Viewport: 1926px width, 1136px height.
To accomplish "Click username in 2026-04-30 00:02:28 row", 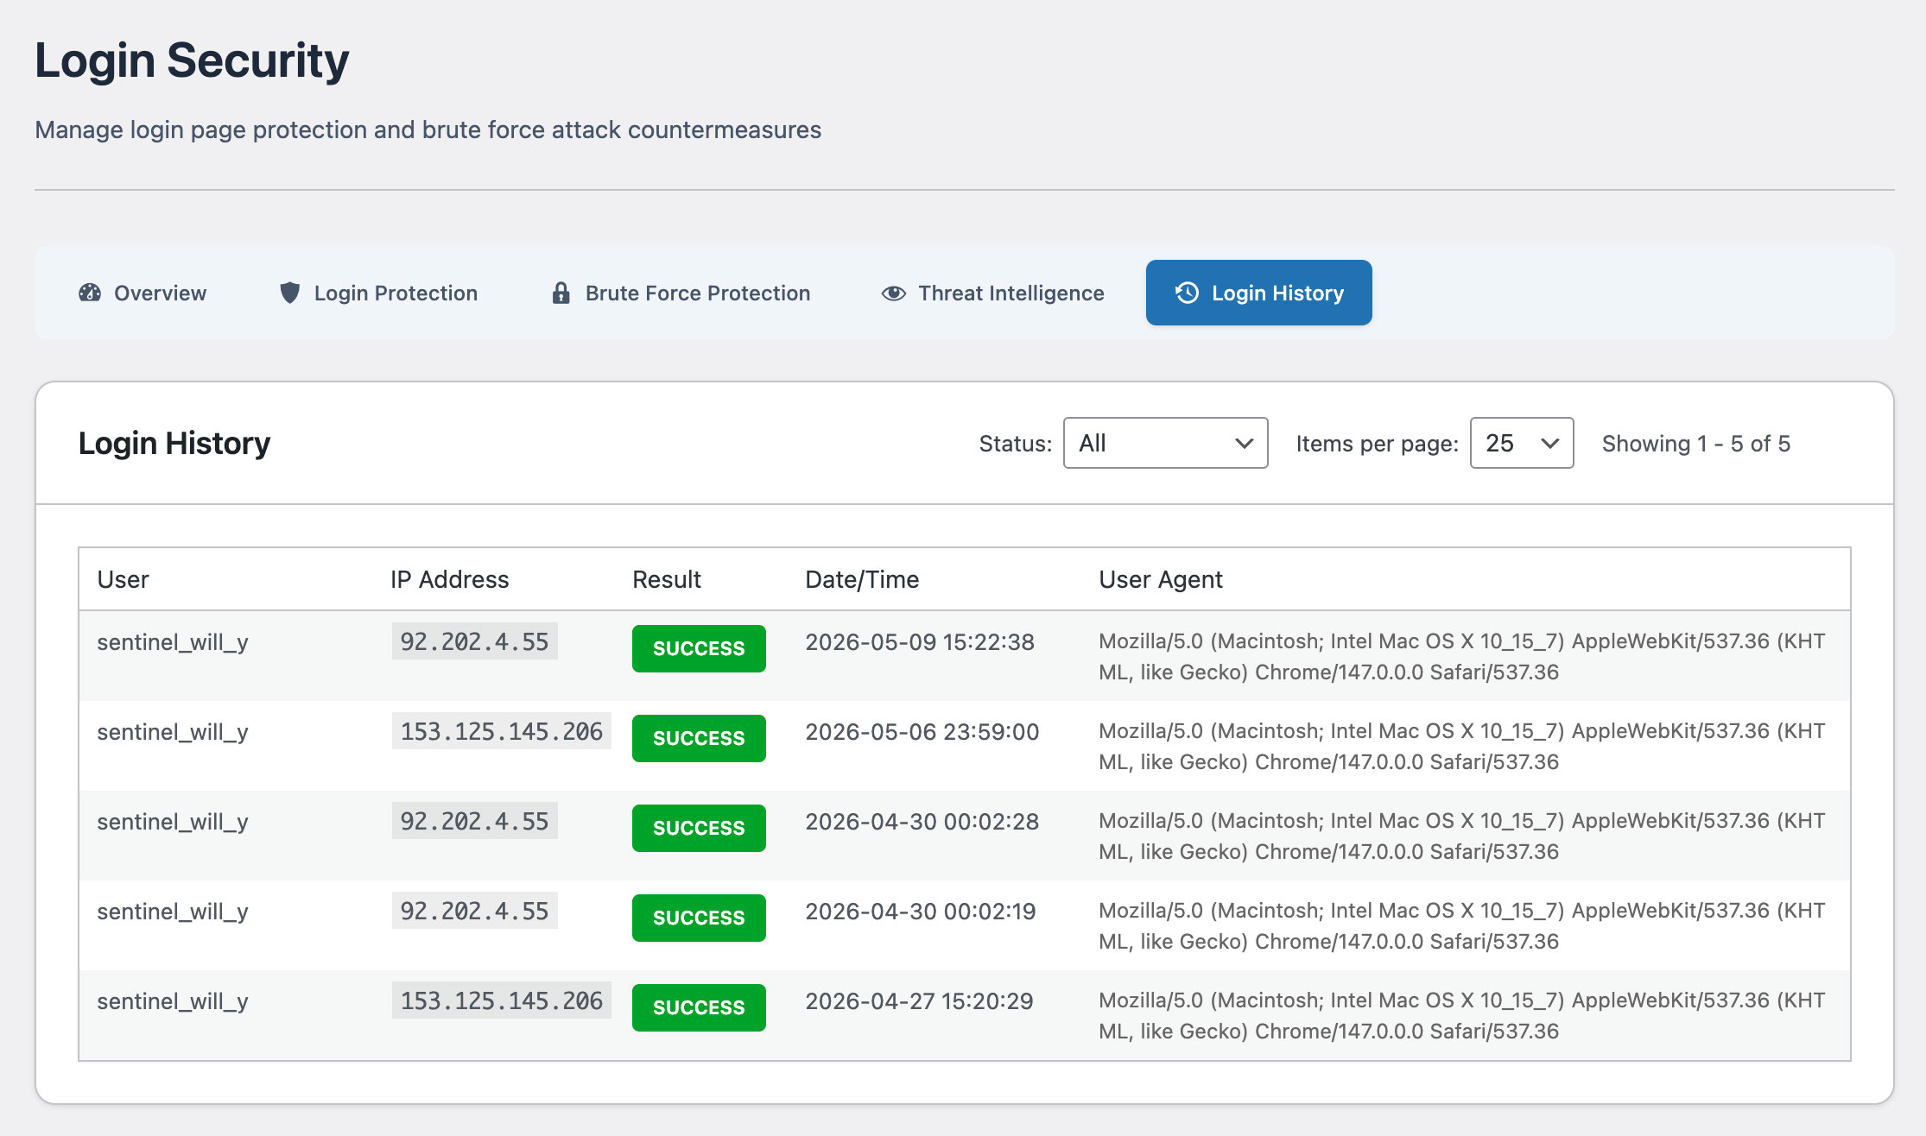I will [173, 822].
